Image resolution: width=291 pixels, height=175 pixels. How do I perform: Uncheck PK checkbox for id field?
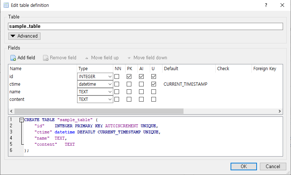129,76
